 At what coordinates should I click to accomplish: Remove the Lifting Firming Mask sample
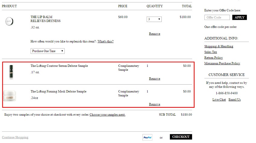[155, 104]
